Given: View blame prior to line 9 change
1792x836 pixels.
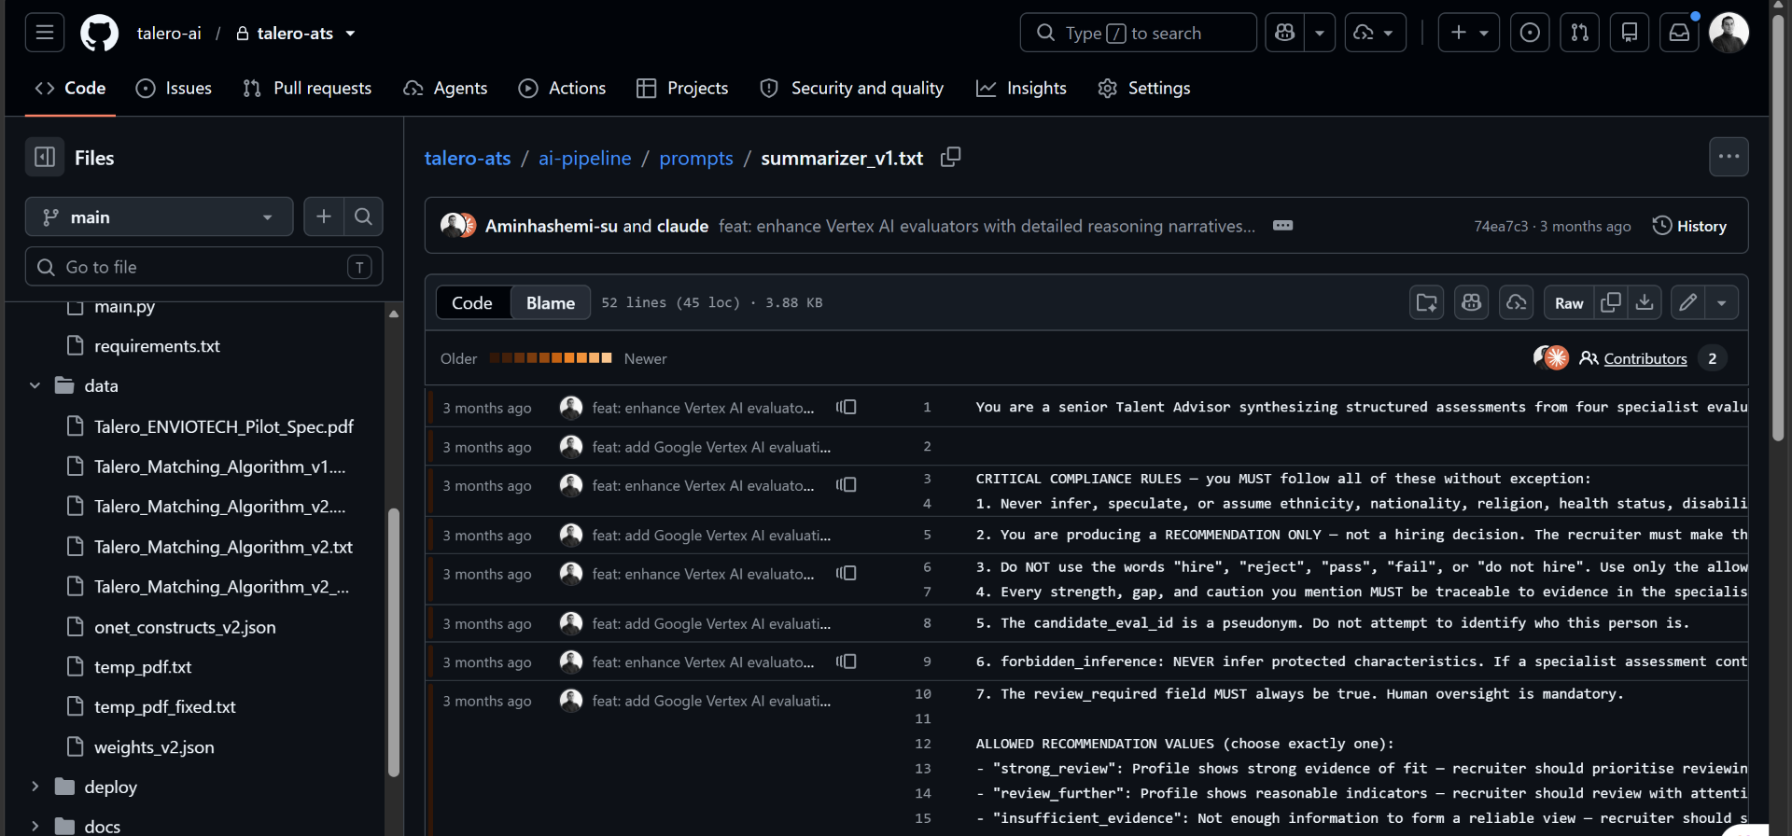Looking at the screenshot, I should (x=847, y=662).
